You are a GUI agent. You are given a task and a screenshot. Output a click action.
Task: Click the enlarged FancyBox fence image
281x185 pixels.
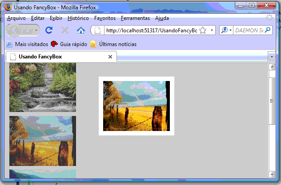click(136, 106)
